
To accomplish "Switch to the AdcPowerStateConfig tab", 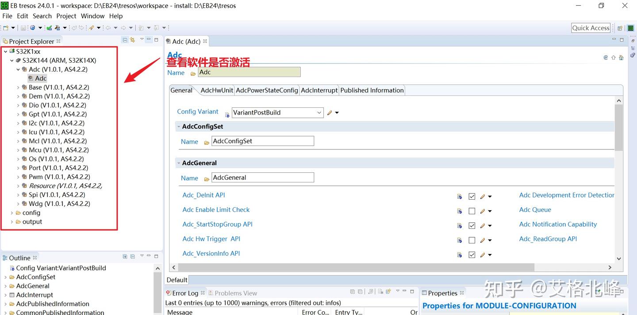I will click(x=267, y=90).
